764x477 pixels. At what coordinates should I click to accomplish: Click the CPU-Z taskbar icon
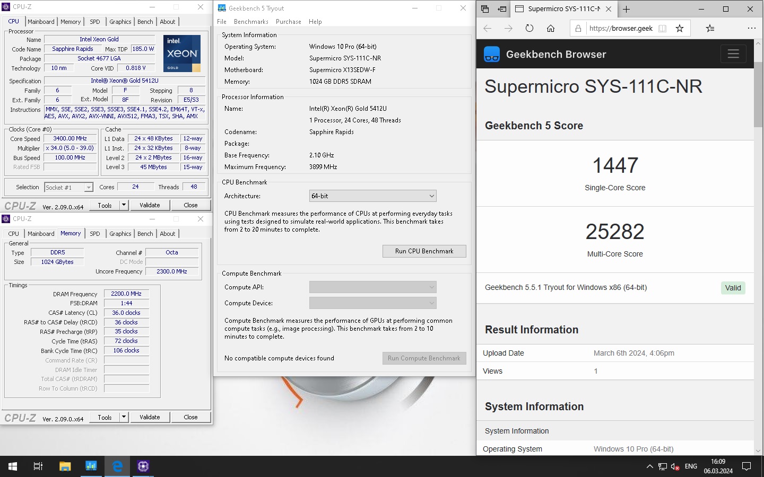click(143, 466)
